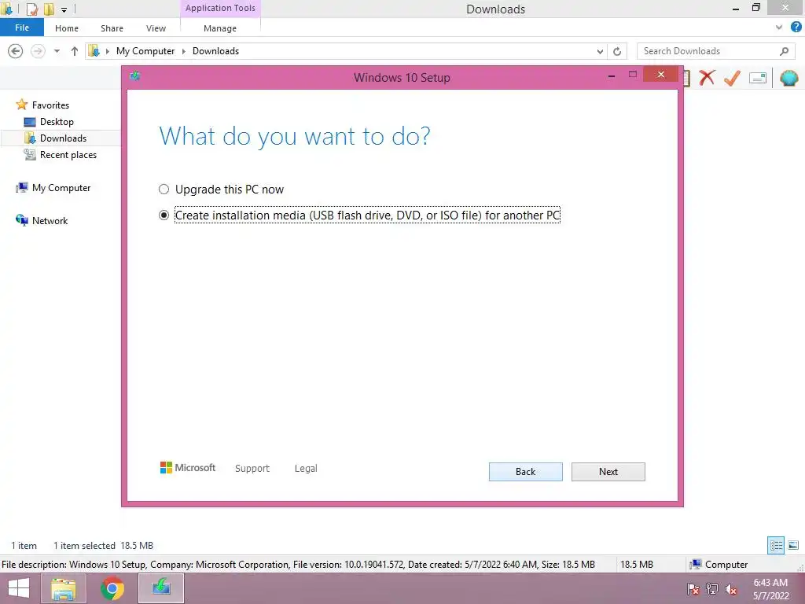Click Computer in status bar
Image resolution: width=805 pixels, height=604 pixels.
[x=719, y=564]
